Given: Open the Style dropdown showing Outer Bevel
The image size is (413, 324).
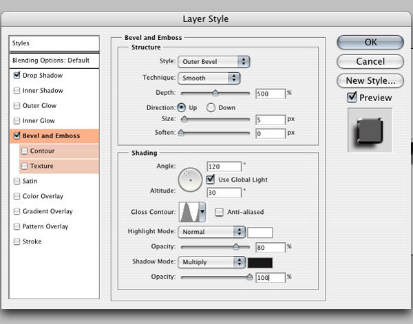Looking at the screenshot, I should coord(213,61).
